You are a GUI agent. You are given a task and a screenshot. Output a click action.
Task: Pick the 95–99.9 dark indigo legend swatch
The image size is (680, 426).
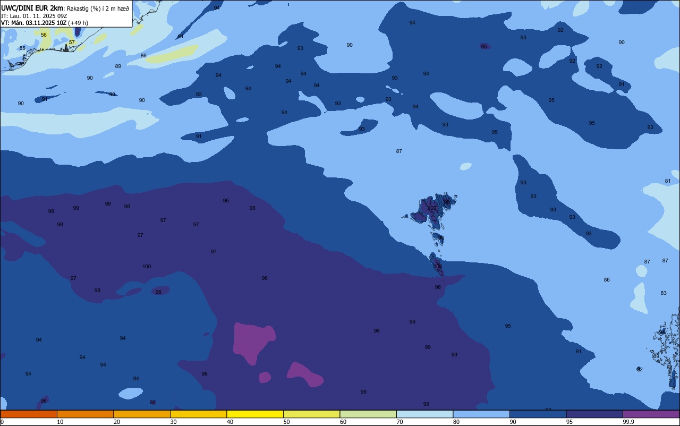[x=594, y=414]
